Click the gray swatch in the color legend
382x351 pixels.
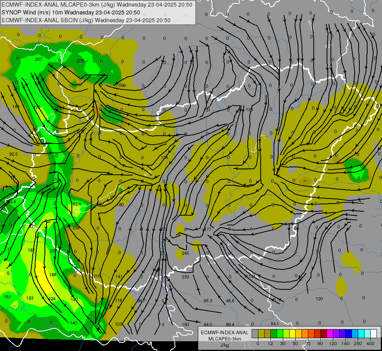pyautogui.click(x=255, y=333)
